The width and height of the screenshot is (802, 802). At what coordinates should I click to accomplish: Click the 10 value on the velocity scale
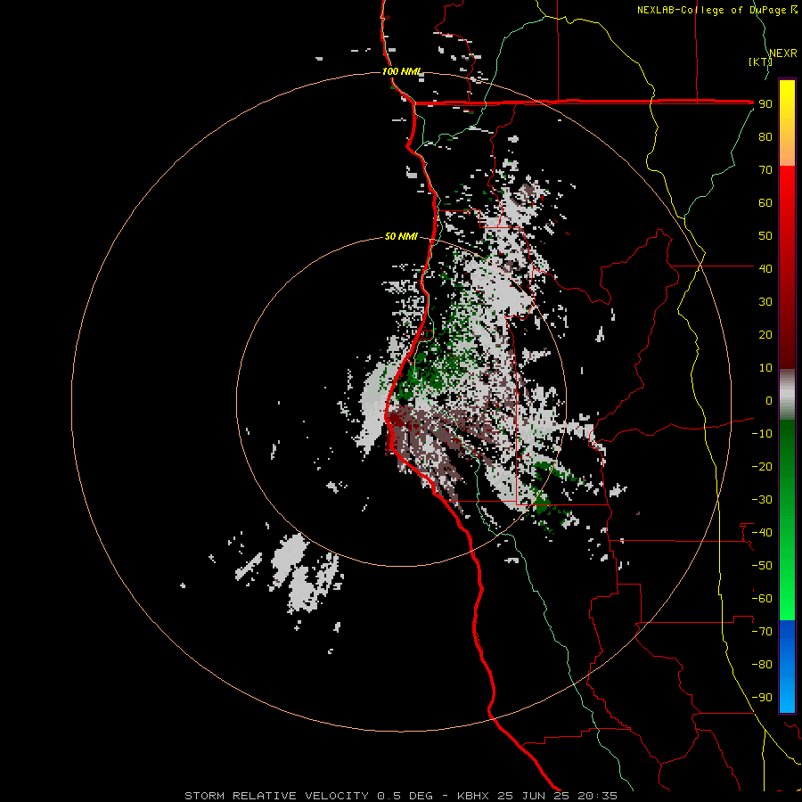point(765,368)
